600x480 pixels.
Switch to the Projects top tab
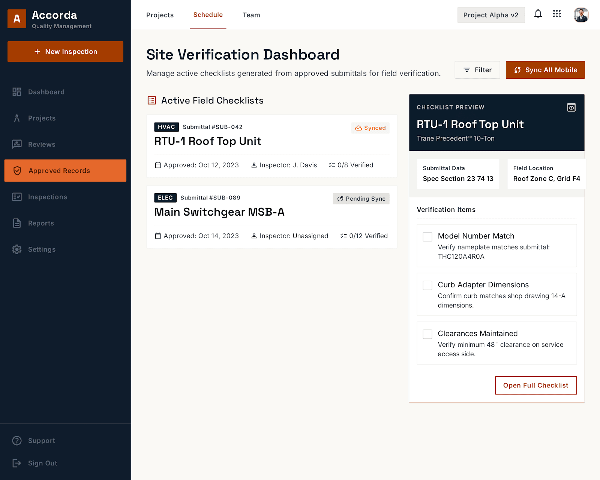pos(160,15)
